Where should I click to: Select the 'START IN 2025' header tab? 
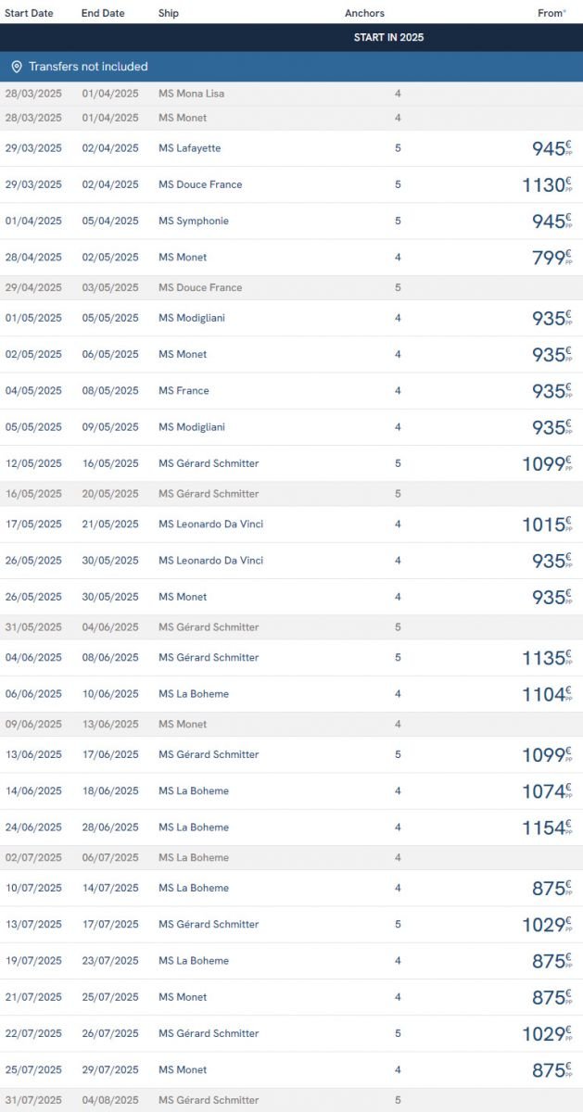click(x=388, y=38)
